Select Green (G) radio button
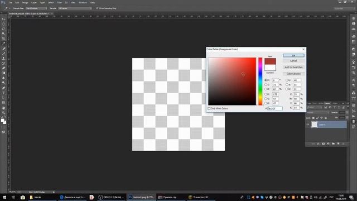 pos(266,99)
